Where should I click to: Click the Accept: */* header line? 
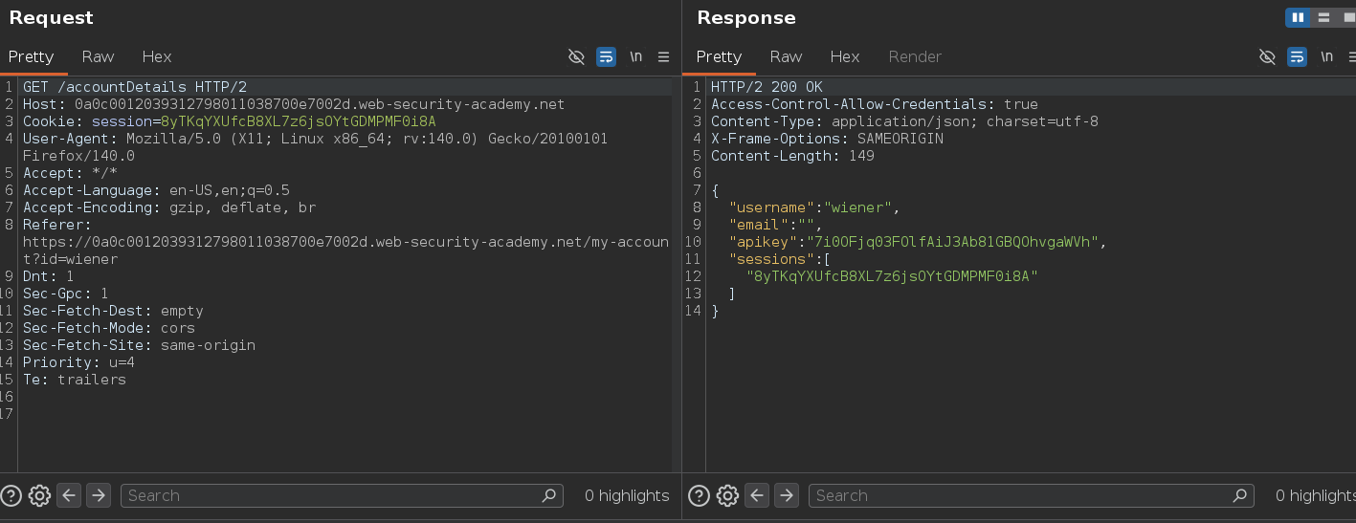pos(70,173)
